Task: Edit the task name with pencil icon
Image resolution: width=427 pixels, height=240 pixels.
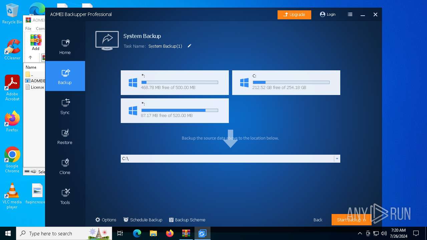Action: [x=189, y=46]
